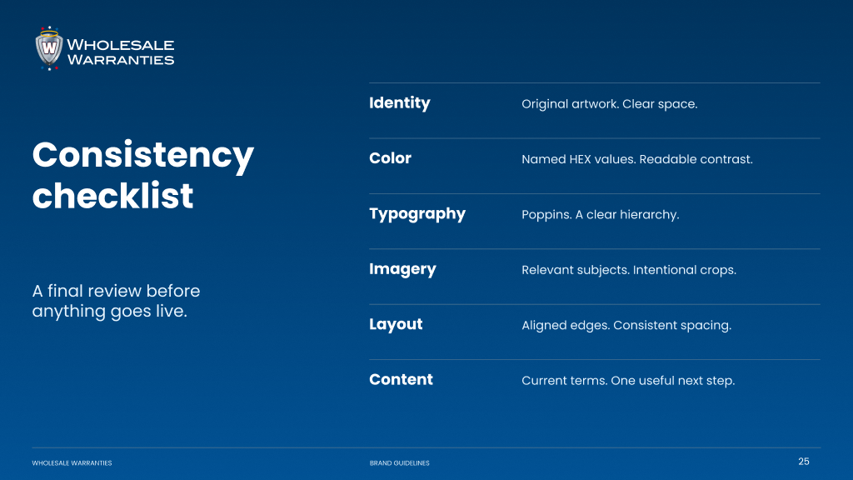Click "Original artwork. Clear space." text
853x480 pixels.
[x=609, y=104]
